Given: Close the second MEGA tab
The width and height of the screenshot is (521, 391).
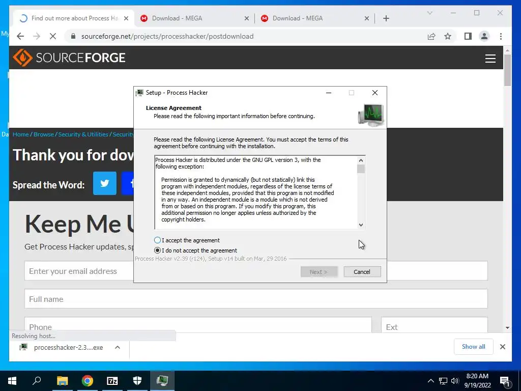Looking at the screenshot, I should click(x=367, y=18).
